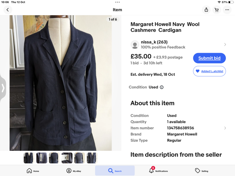Switch to the My eBay tab
The width and height of the screenshot is (235, 176).
pyautogui.click(x=73, y=171)
